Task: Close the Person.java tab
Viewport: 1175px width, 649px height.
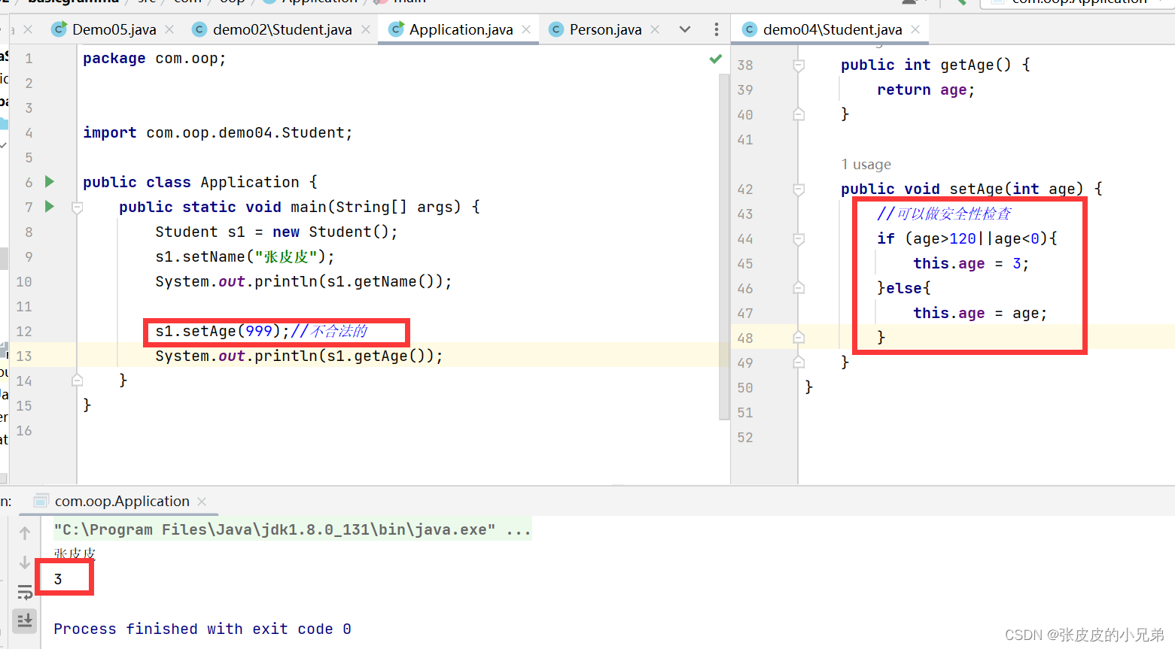Action: [x=655, y=29]
